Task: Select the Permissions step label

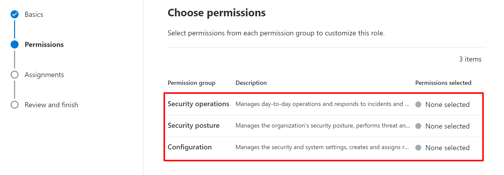Action: [44, 45]
